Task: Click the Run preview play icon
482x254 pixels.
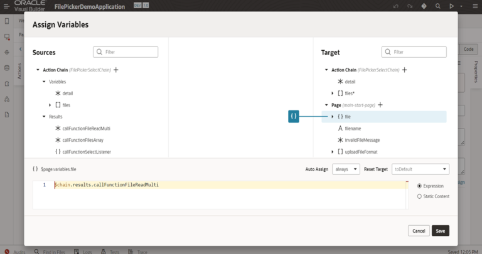Action: 452,6
